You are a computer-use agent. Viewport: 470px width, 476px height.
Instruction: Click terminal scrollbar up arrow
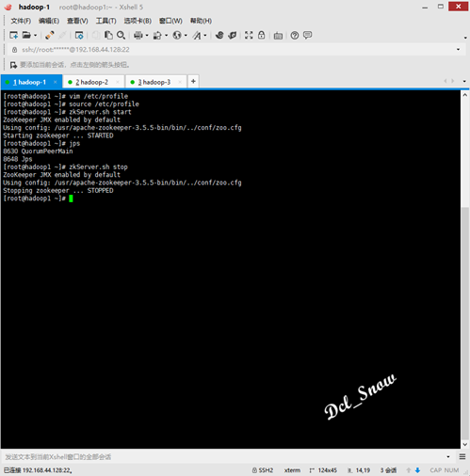pos(465,95)
